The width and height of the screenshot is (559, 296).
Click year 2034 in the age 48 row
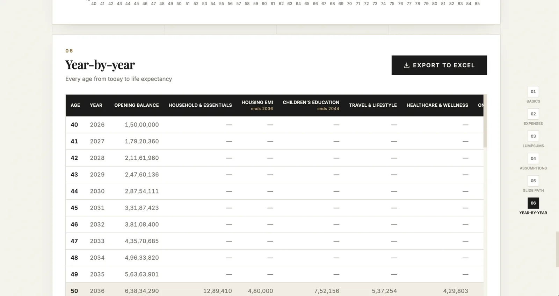coord(97,258)
